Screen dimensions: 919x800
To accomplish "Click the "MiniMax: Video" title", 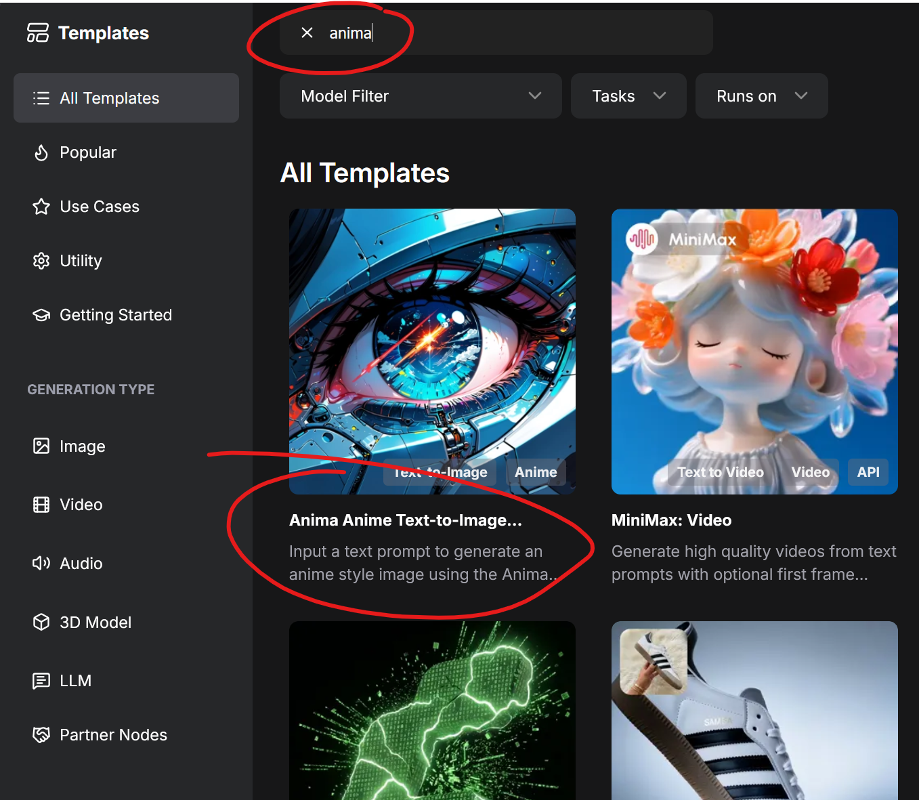I will [x=671, y=520].
